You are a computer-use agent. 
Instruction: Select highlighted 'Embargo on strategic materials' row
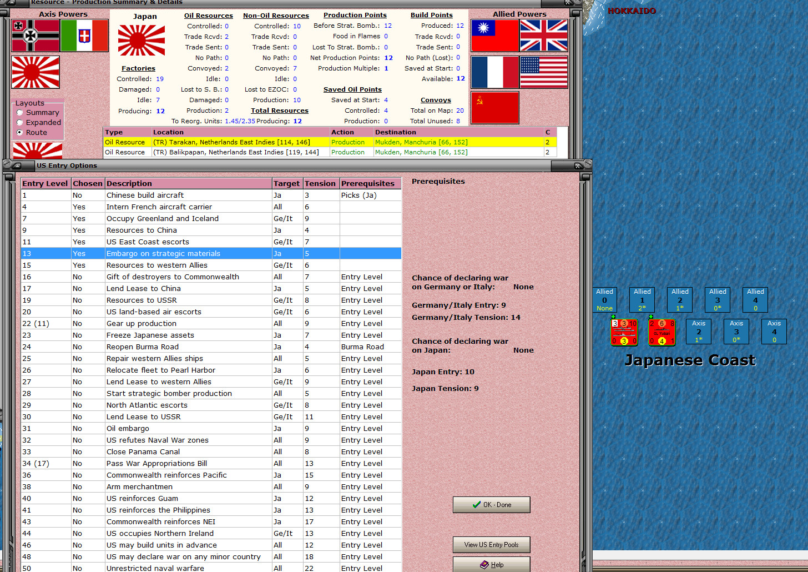click(211, 254)
